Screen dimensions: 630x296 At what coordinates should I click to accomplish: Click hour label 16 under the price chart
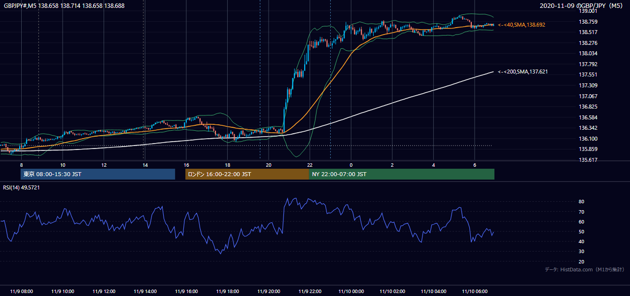click(186, 165)
